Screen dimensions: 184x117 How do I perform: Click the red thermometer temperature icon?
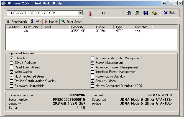pyautogui.click(x=90, y=13)
